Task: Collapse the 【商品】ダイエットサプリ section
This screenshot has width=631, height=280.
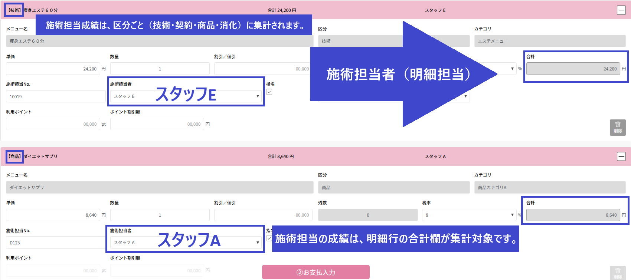Action: click(621, 156)
